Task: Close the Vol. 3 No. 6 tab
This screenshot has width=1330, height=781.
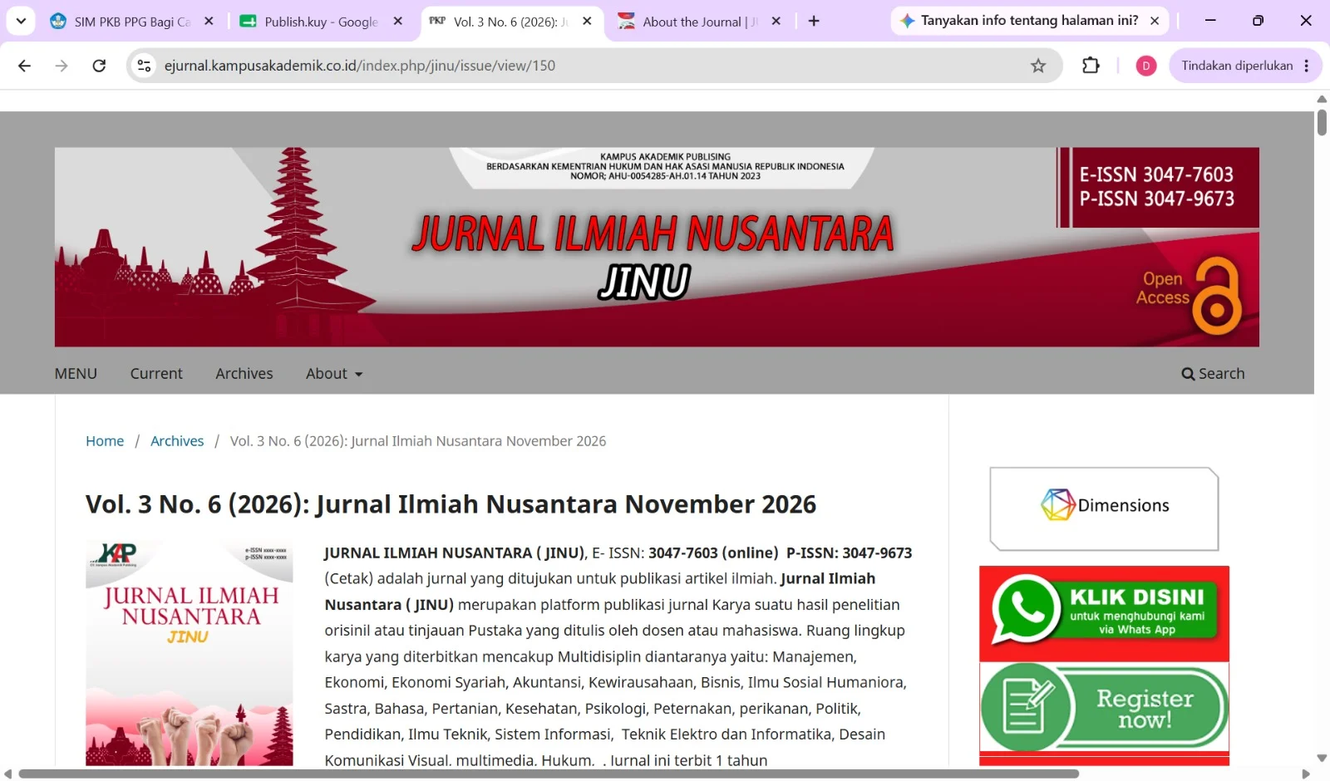Action: pos(588,22)
